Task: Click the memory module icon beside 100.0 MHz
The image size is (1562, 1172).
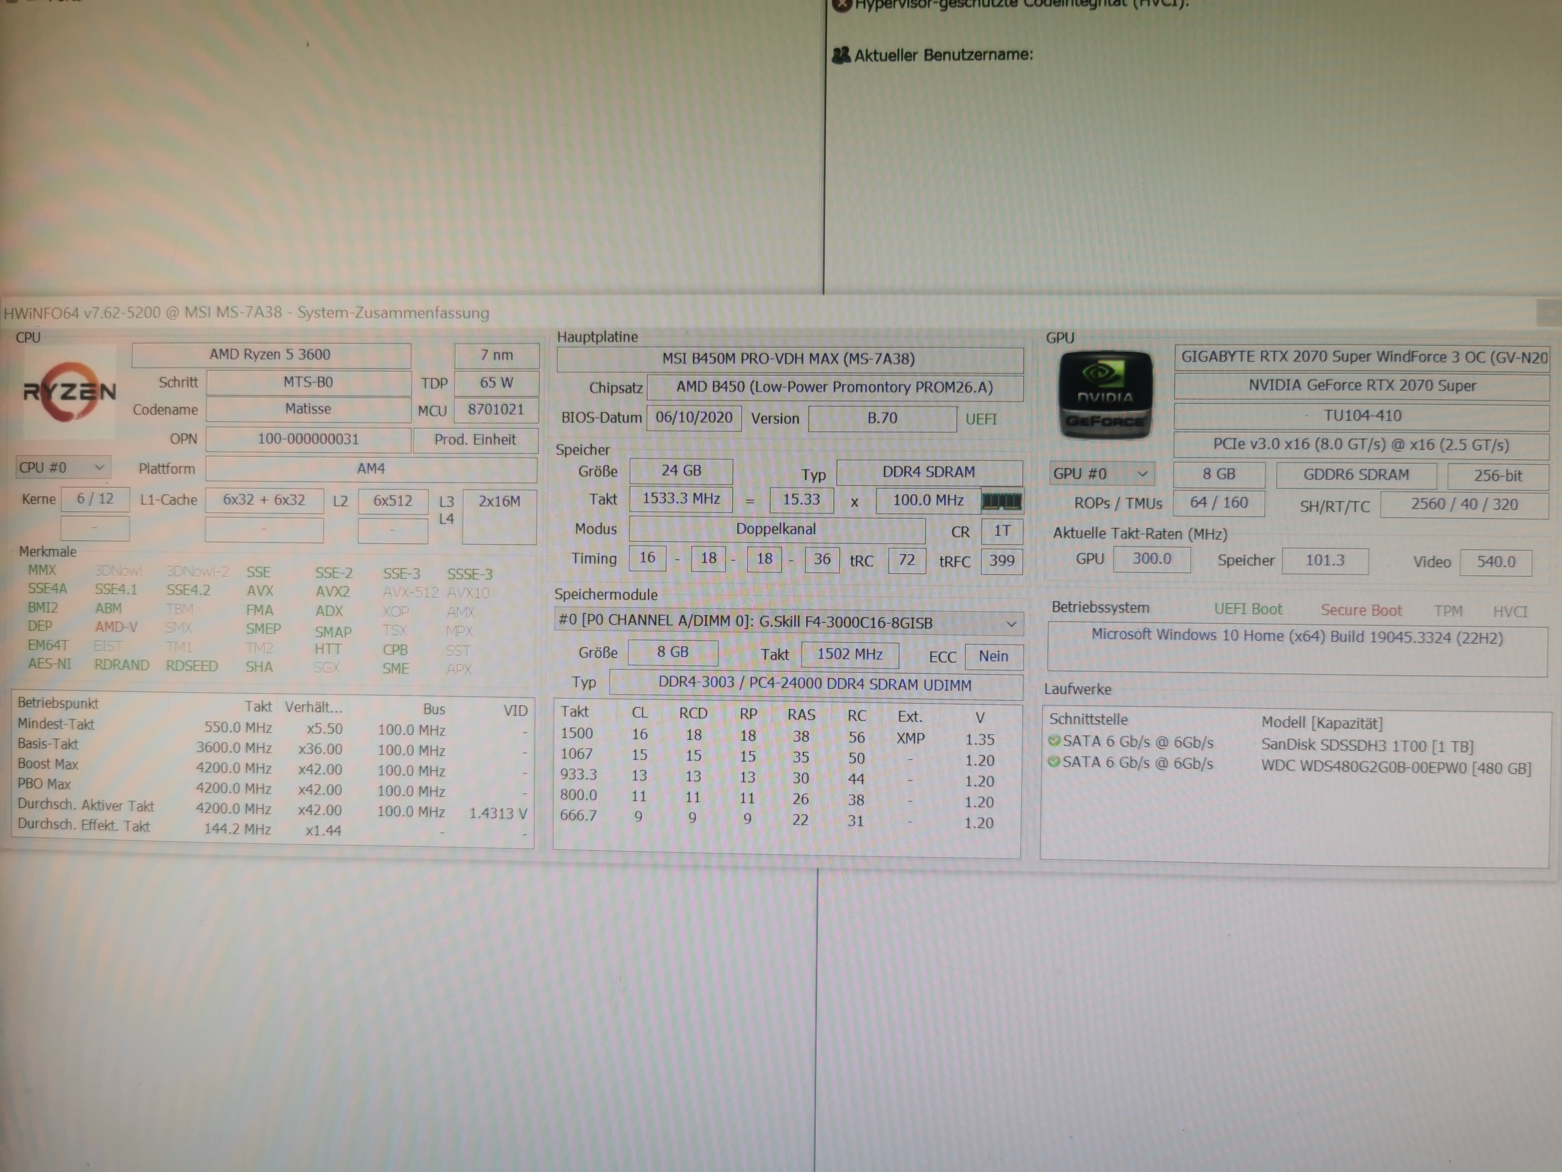Action: [x=1002, y=502]
